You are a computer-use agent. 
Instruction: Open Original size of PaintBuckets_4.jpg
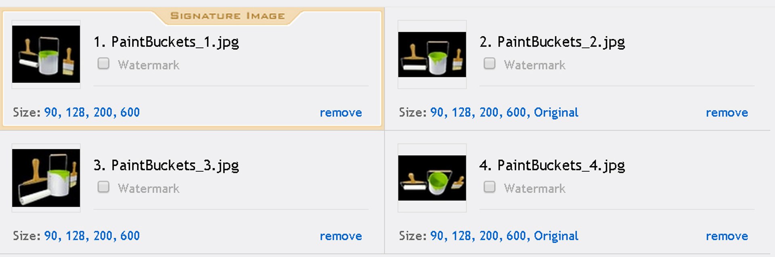[556, 236]
